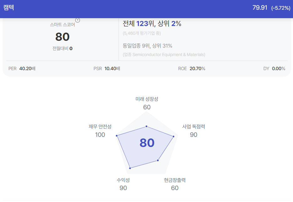This screenshot has height=202, width=293.
Task: Click the radar chart center score 80
Action: click(147, 143)
